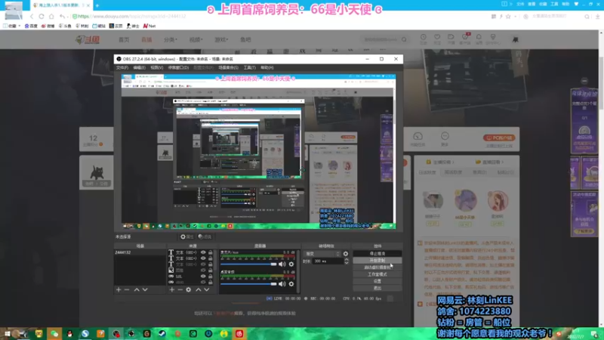The width and height of the screenshot is (604, 340).
Task: Expand Douyu 视频 dropdown
Action: tap(196, 39)
